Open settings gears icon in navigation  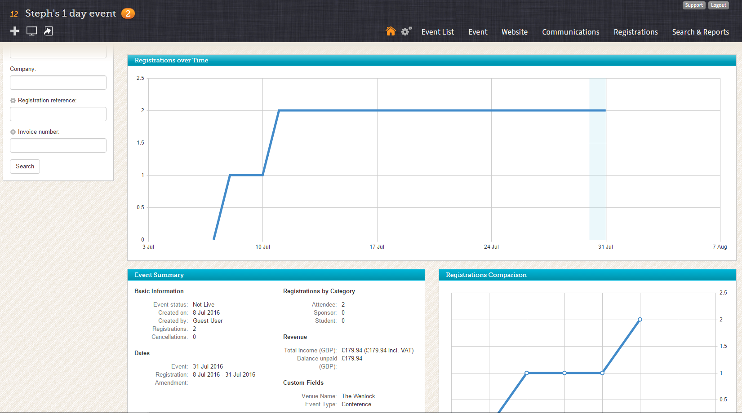406,31
